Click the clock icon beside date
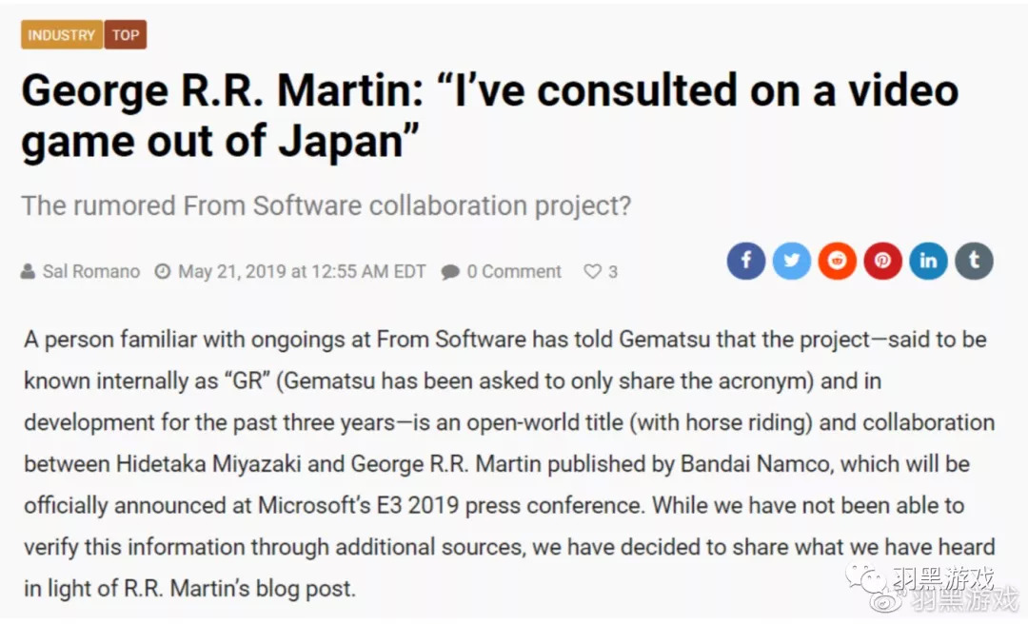This screenshot has width=1028, height=624. (163, 272)
